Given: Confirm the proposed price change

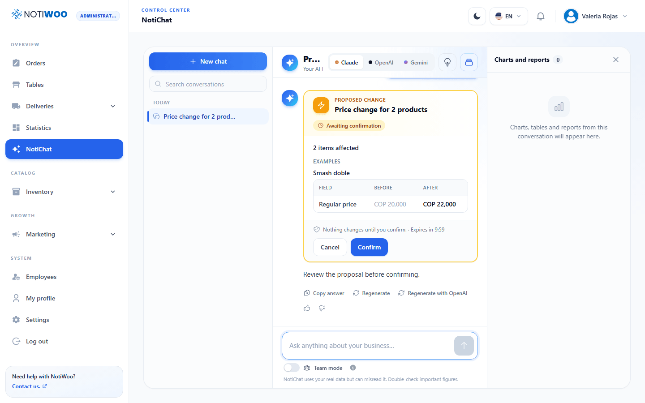Looking at the screenshot, I should click(x=369, y=247).
